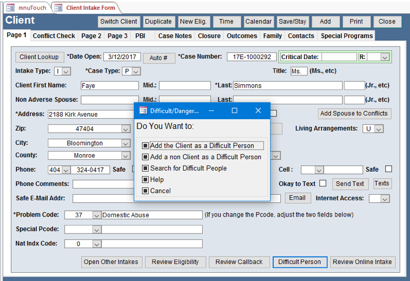Select Add the Client as a Difficult Person
This screenshot has height=281, width=410.
[x=201, y=146]
